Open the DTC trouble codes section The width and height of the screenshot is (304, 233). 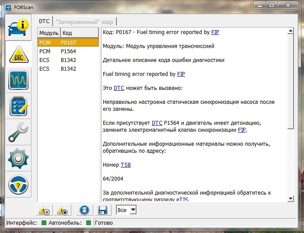click(x=19, y=55)
